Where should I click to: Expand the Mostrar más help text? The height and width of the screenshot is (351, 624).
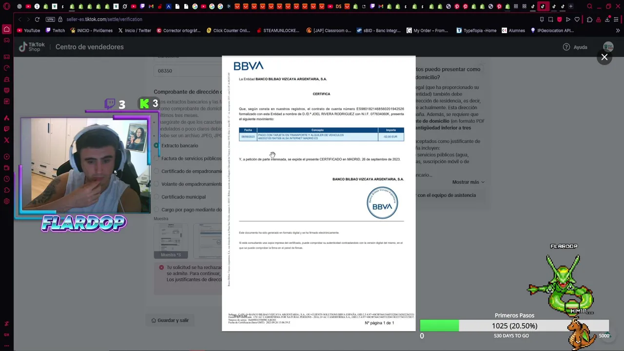pos(468,182)
